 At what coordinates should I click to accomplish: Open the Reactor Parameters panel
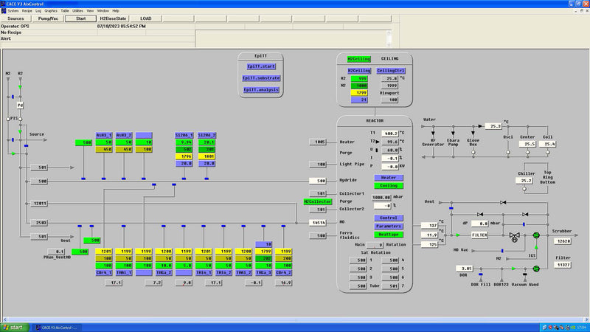[x=388, y=226]
